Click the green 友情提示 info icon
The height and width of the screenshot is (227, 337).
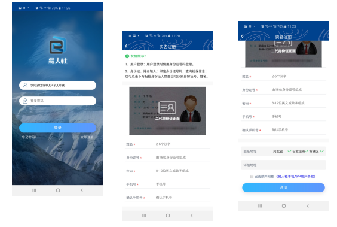point(127,56)
